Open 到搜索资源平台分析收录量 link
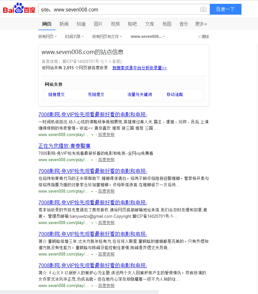The width and height of the screenshot is (258, 294). coord(140,68)
